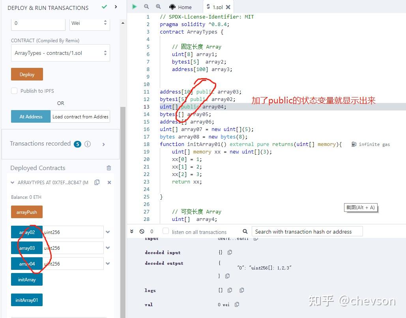Expand the array04 parameter chevron
The image size is (406, 318).
(x=108, y=264)
